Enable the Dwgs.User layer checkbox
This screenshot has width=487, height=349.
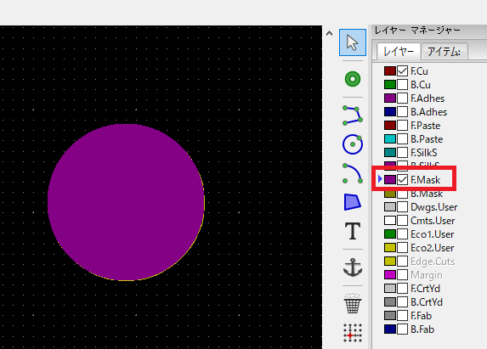(x=402, y=207)
